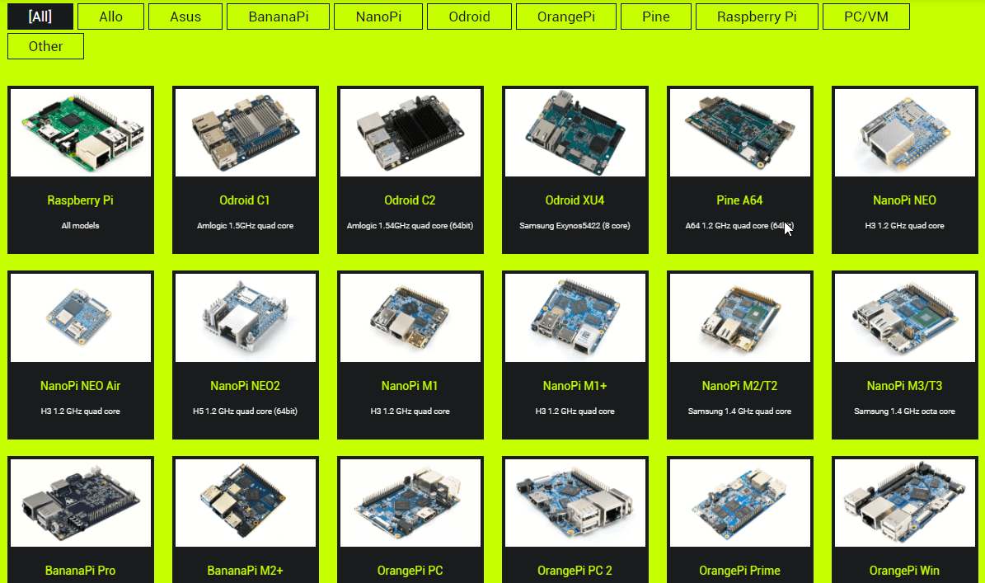
Task: Show only BananaPi boards
Action: point(278,16)
